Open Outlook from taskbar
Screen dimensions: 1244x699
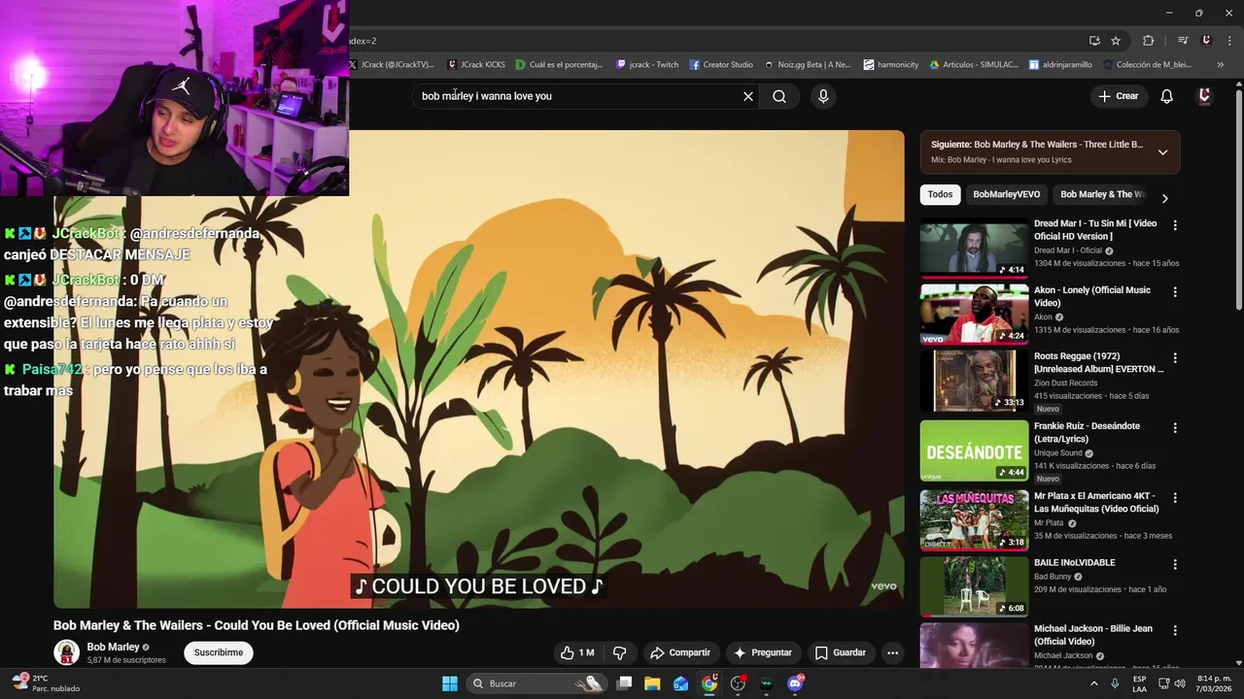(680, 683)
